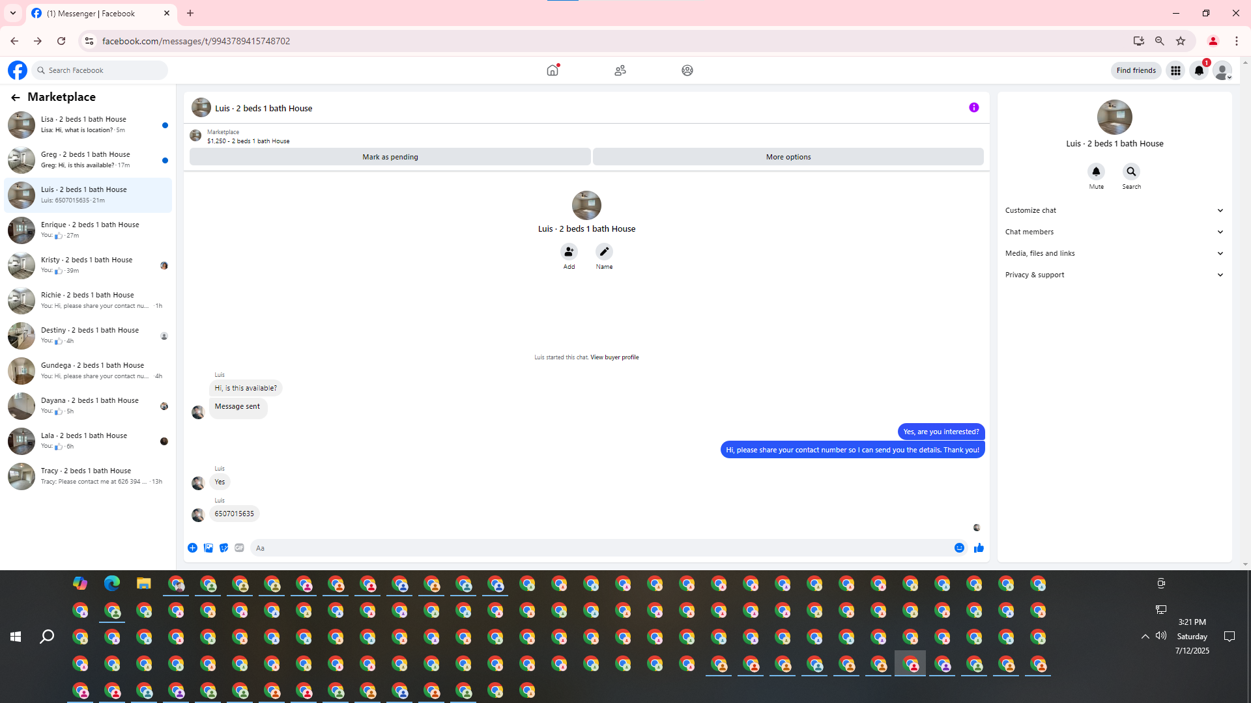Toggle the conversation information panel icon
Image resolution: width=1251 pixels, height=703 pixels.
click(x=973, y=108)
